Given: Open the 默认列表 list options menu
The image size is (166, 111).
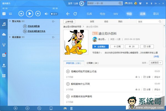Looking at the screenshot, I should (53, 21).
